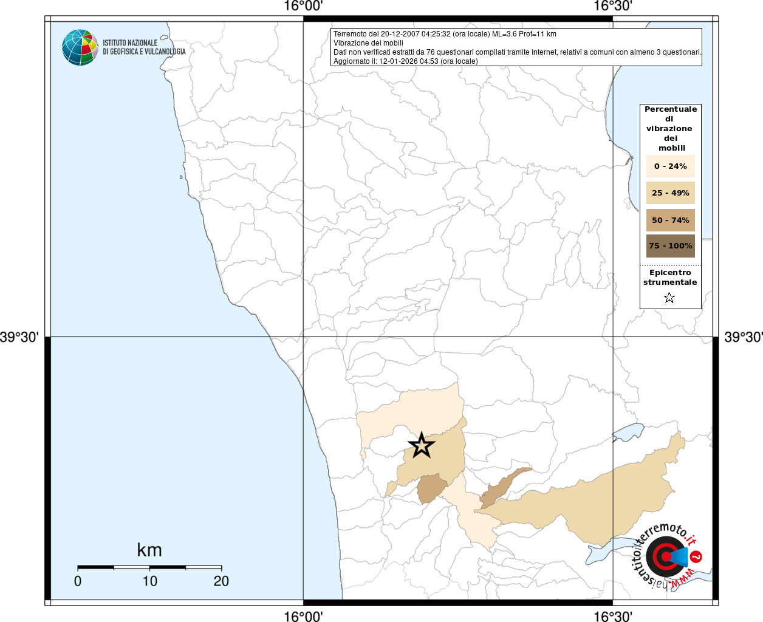763x622 pixels.
Task: Click the 'Percentuale di vibrazione dei mobili' legend title
Action: tap(671, 129)
